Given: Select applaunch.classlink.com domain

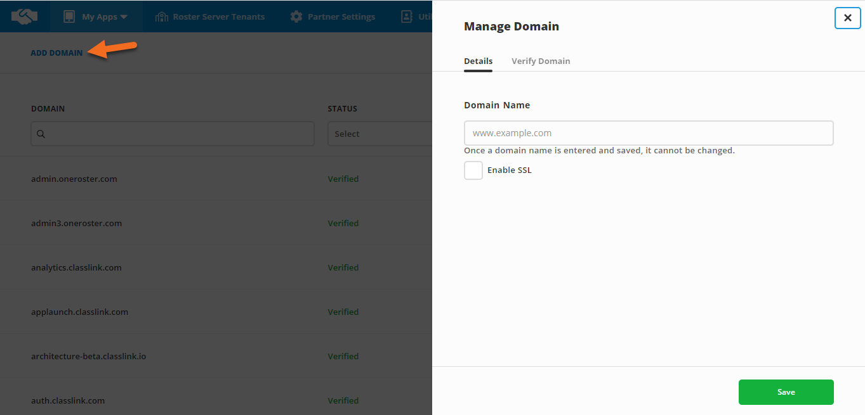Looking at the screenshot, I should (x=80, y=312).
